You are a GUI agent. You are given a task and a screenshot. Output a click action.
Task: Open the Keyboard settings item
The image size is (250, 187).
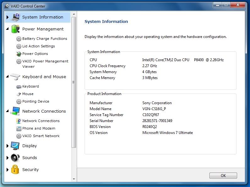click(31, 86)
